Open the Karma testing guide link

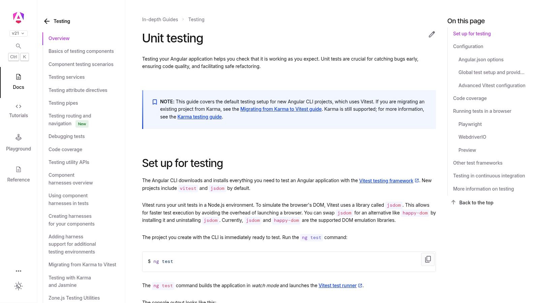click(199, 116)
